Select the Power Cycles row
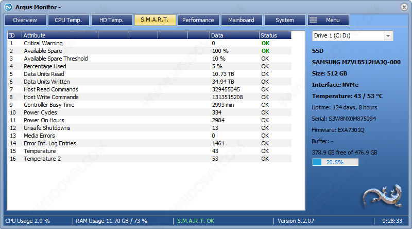Image resolution: width=412 pixels, height=229 pixels. click(x=149, y=112)
